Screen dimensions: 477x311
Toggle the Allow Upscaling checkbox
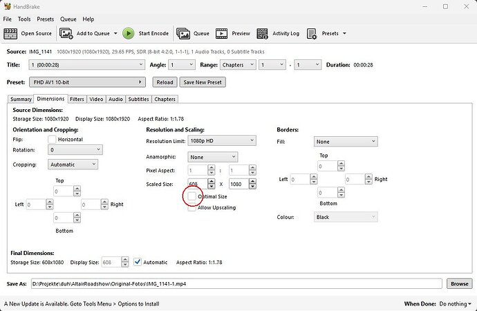[191, 207]
